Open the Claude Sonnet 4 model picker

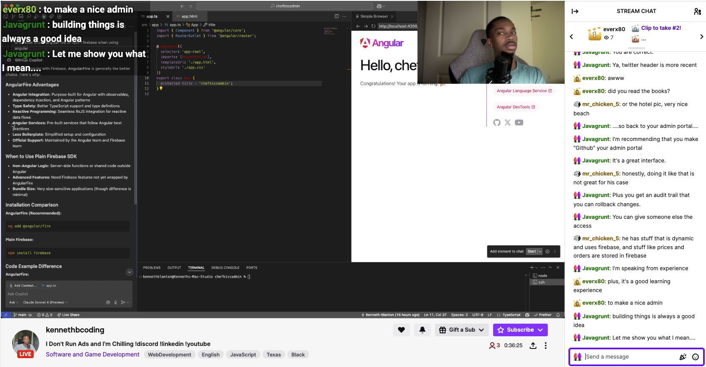pos(45,302)
